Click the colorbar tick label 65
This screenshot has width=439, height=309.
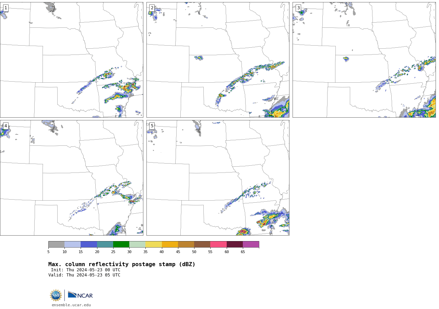click(x=243, y=252)
